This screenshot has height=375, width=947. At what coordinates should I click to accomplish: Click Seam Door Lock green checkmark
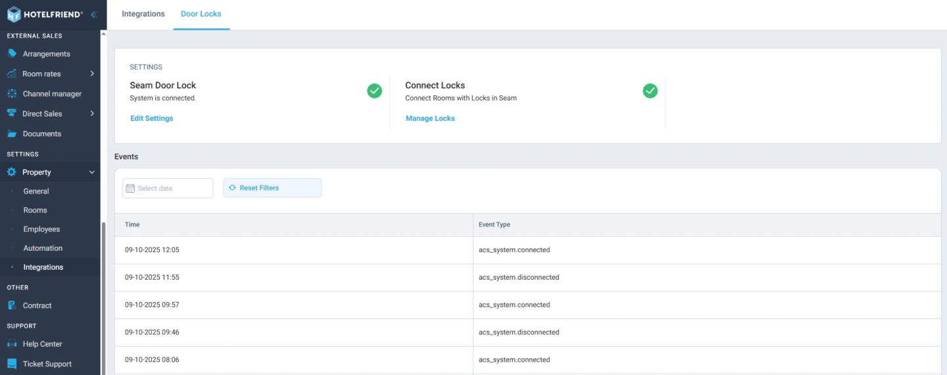click(374, 91)
